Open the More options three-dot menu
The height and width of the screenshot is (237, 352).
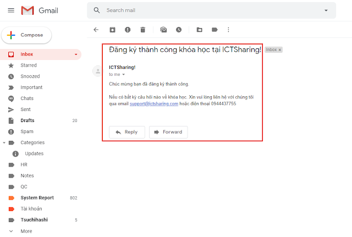click(228, 30)
